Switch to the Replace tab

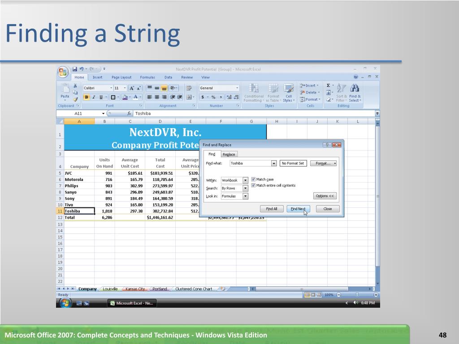click(x=229, y=154)
